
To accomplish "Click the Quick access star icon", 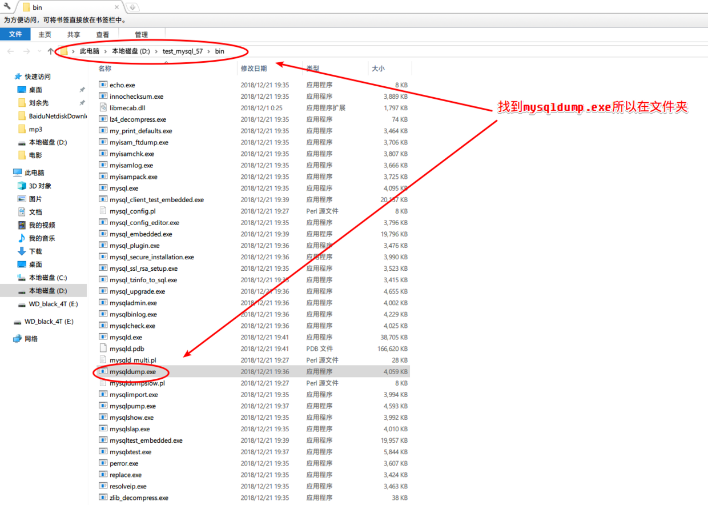I will (18, 77).
